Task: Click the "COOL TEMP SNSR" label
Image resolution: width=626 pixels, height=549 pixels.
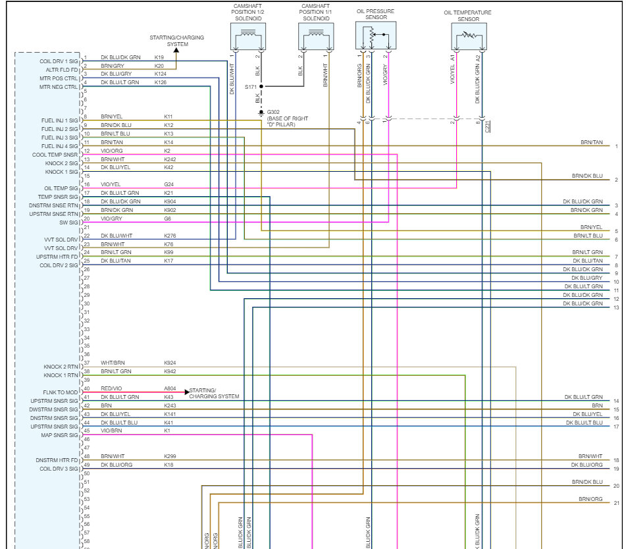Action: 55,155
